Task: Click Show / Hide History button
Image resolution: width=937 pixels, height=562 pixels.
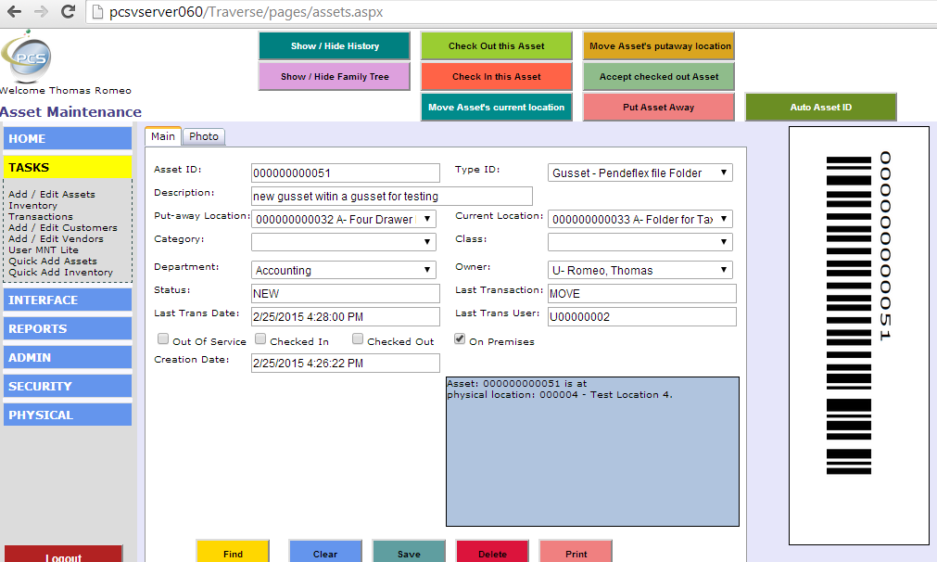Action: pos(335,46)
